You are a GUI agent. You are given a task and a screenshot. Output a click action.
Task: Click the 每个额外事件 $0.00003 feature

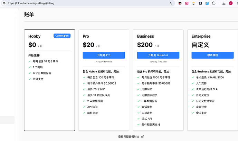click(x=102, y=83)
